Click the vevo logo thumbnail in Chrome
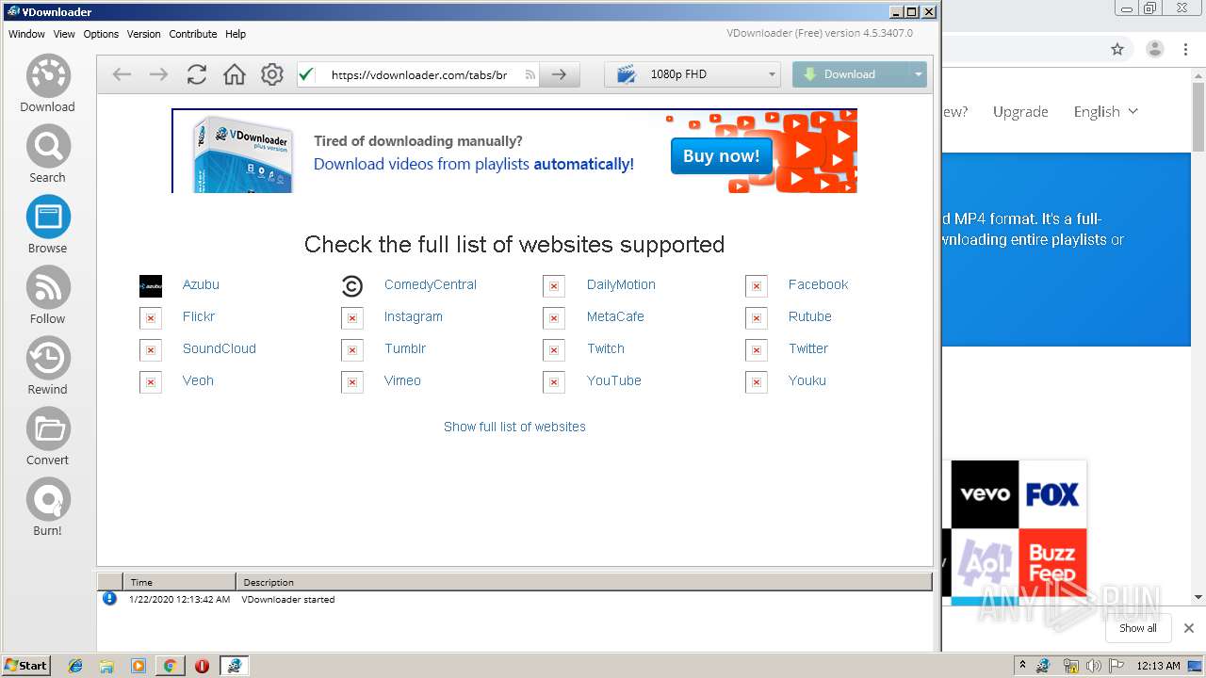This screenshot has height=678, width=1206. point(986,494)
